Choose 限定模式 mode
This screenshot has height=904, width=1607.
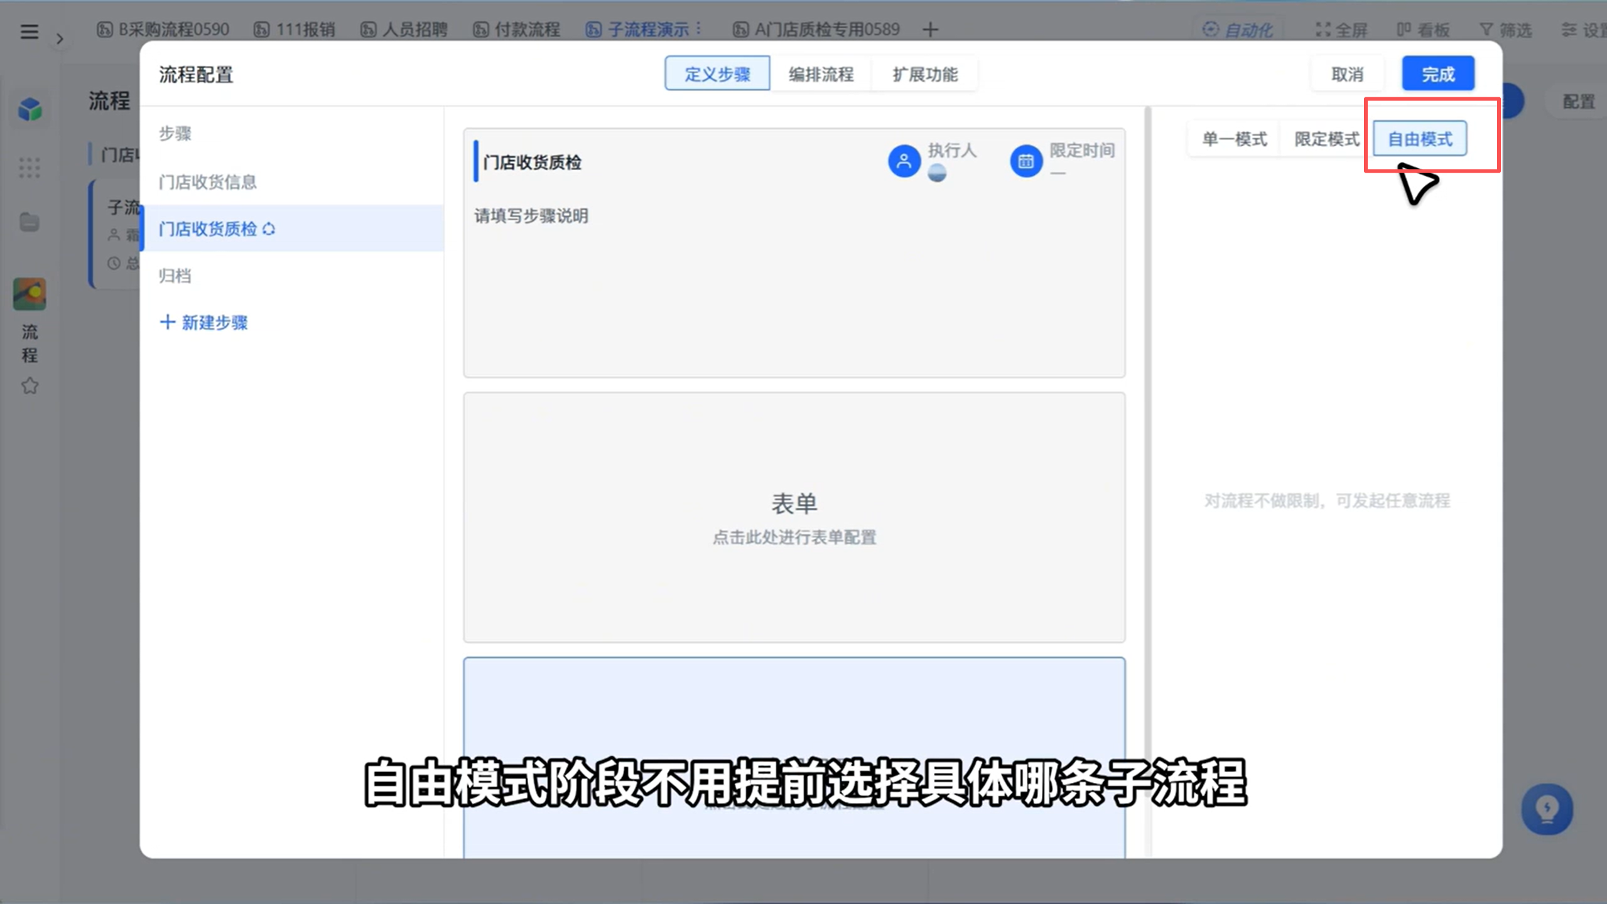click(1326, 138)
